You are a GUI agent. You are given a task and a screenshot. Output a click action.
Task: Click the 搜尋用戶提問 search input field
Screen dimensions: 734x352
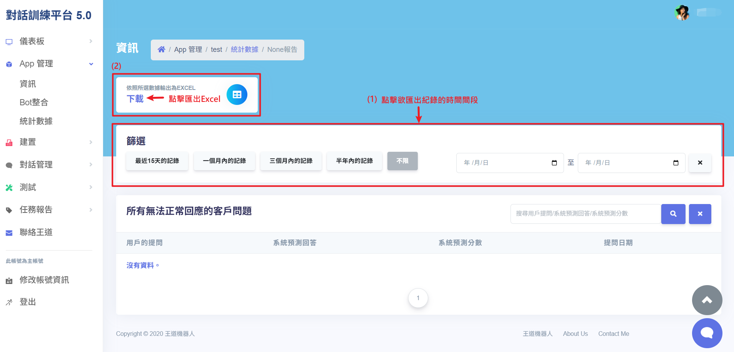586,214
